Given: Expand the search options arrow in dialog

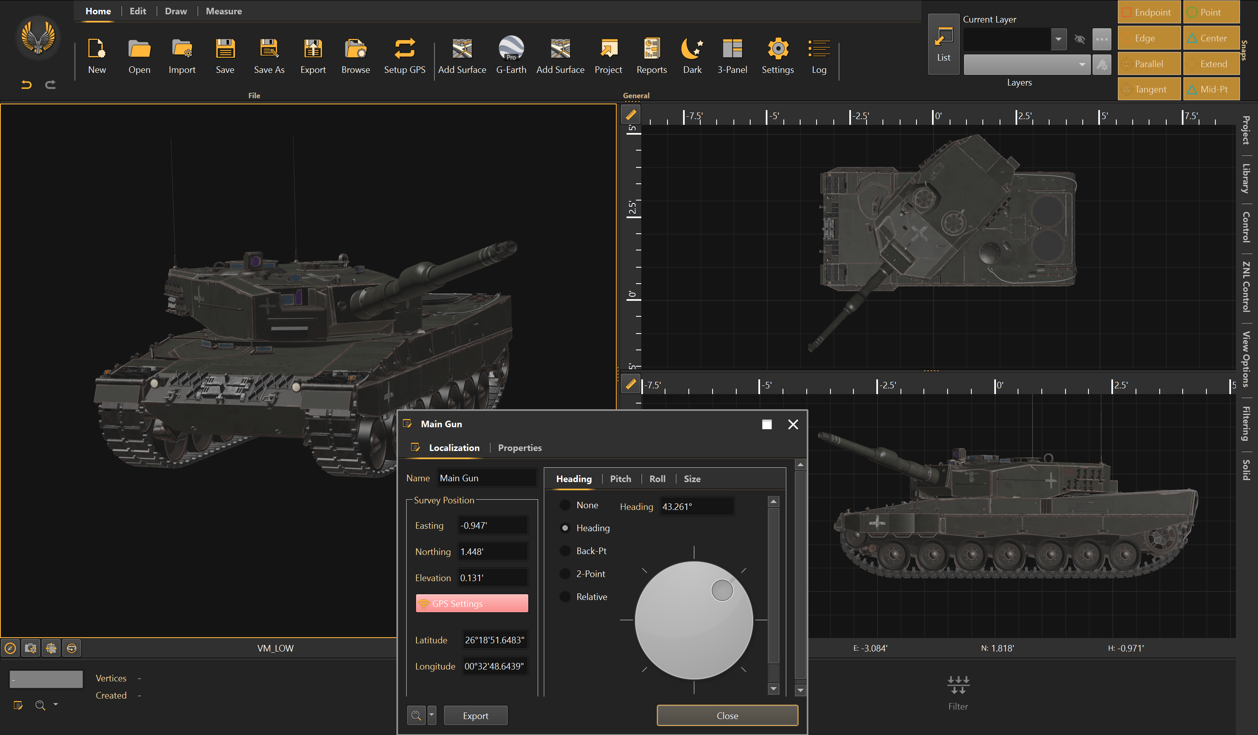Looking at the screenshot, I should (432, 715).
